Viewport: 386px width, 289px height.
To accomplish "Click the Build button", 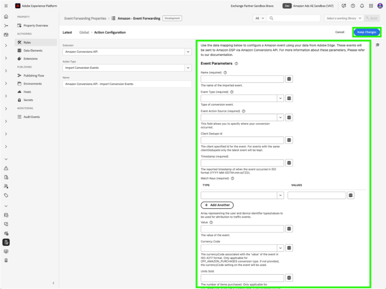I will point(372,18).
